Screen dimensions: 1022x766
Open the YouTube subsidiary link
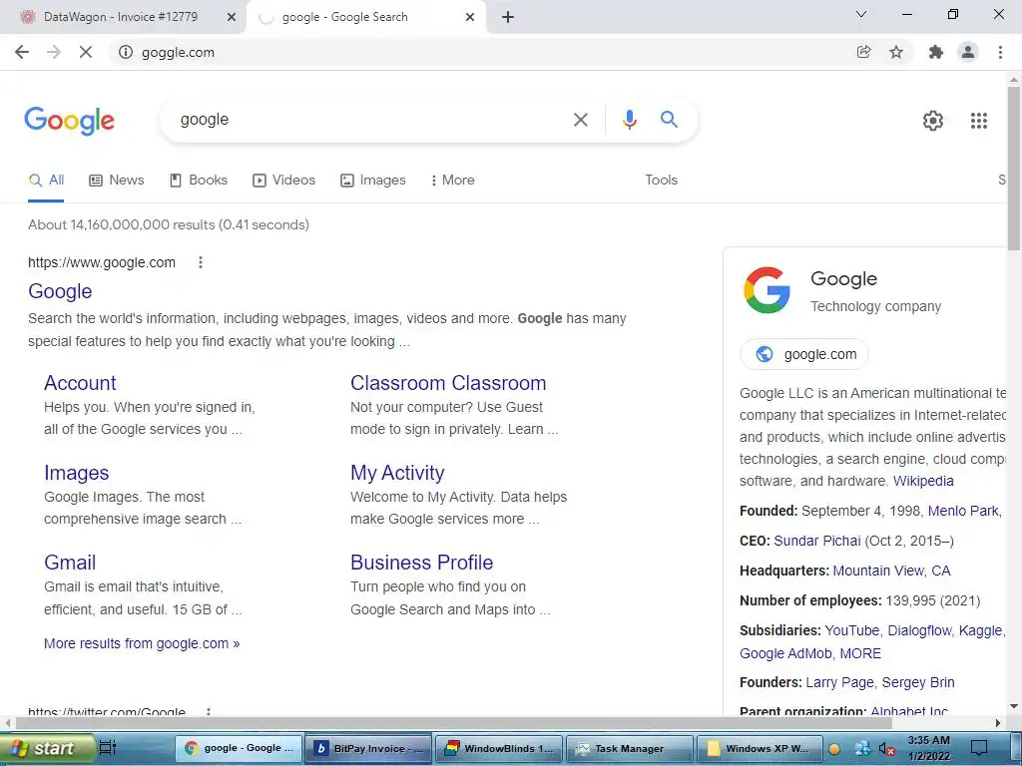click(x=853, y=630)
